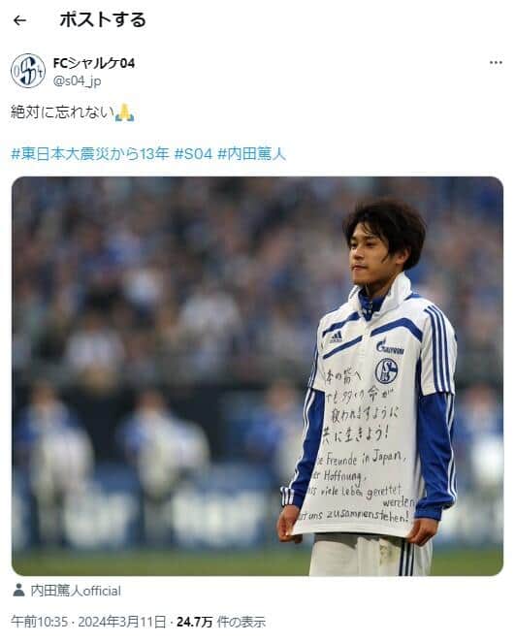Click the 2024年3月11日 post date
Viewport: 515px width, 642px height.
(x=122, y=622)
